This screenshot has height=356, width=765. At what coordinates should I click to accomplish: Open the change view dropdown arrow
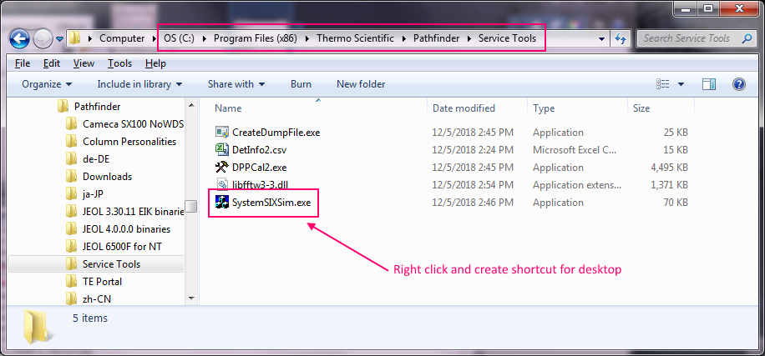681,84
